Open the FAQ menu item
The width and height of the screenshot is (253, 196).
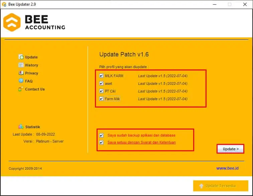point(29,81)
